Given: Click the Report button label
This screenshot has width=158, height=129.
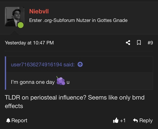Looking at the screenshot, I should coord(19,120).
